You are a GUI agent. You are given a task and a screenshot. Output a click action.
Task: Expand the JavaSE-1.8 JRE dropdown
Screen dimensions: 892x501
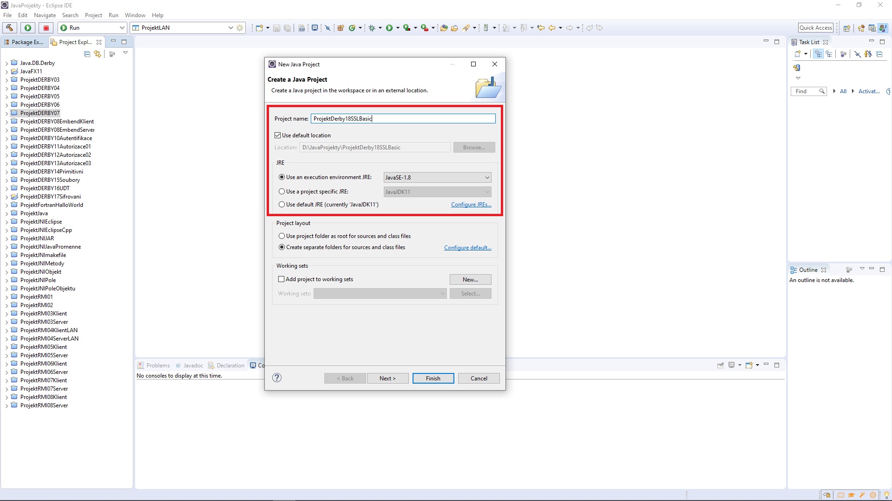pyautogui.click(x=486, y=177)
